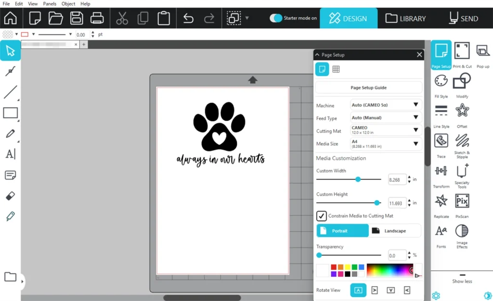Image resolution: width=493 pixels, height=301 pixels.
Task: Uncheck Constrain Media to Cutting Mat
Action: tap(322, 216)
